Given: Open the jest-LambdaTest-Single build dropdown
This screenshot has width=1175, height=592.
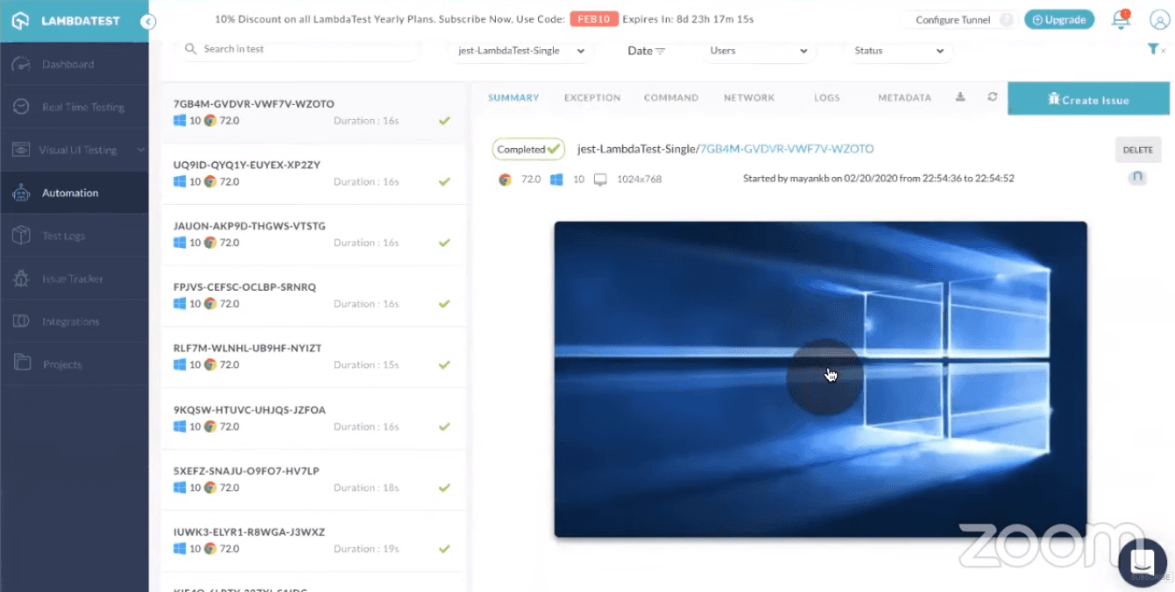Looking at the screenshot, I should click(x=520, y=51).
